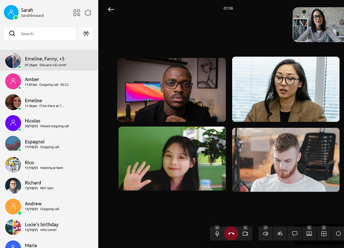Expand the share screen options chevron
This screenshot has height=248, width=344.
[x=309, y=228]
